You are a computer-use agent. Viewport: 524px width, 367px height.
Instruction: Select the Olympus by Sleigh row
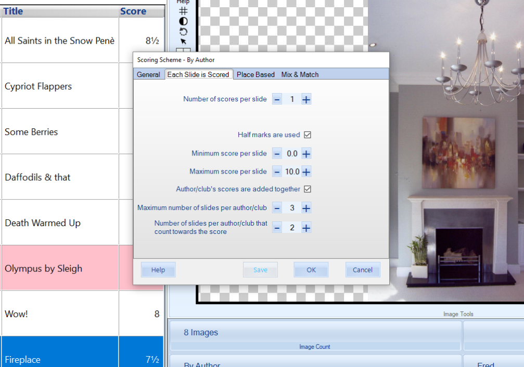(67, 268)
